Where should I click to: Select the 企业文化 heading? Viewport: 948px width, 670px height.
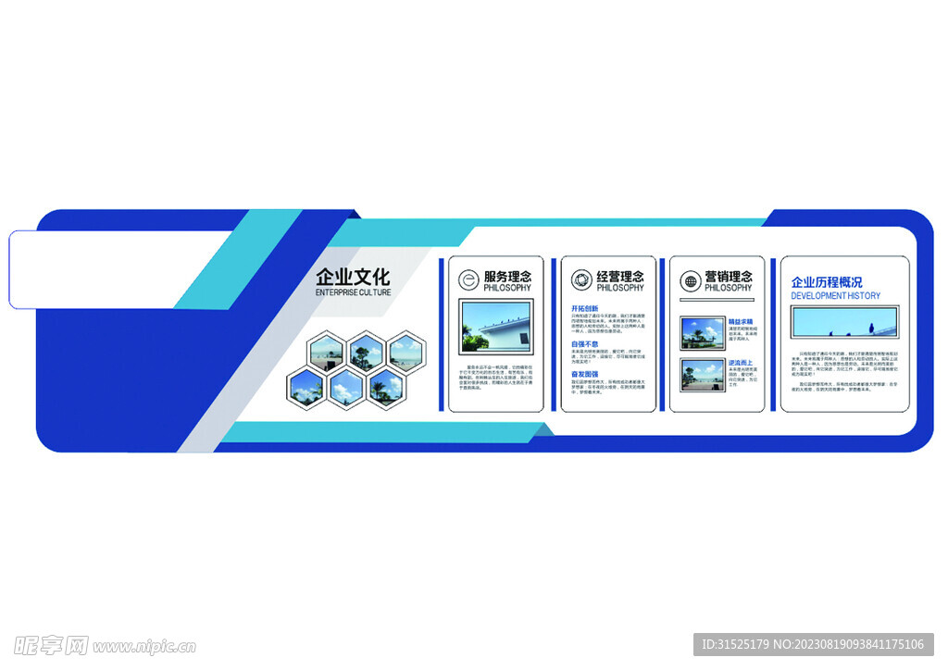click(353, 277)
